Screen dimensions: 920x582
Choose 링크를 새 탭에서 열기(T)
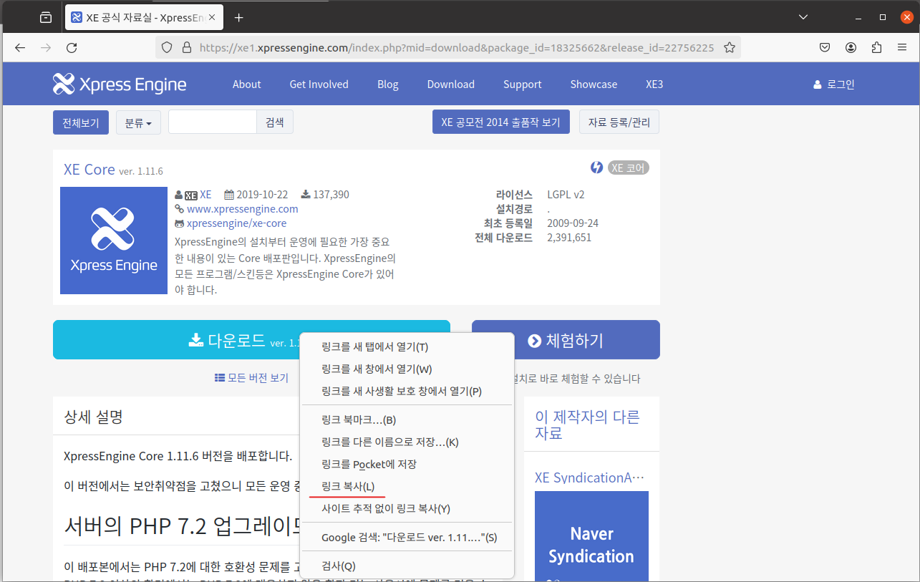pyautogui.click(x=407, y=347)
